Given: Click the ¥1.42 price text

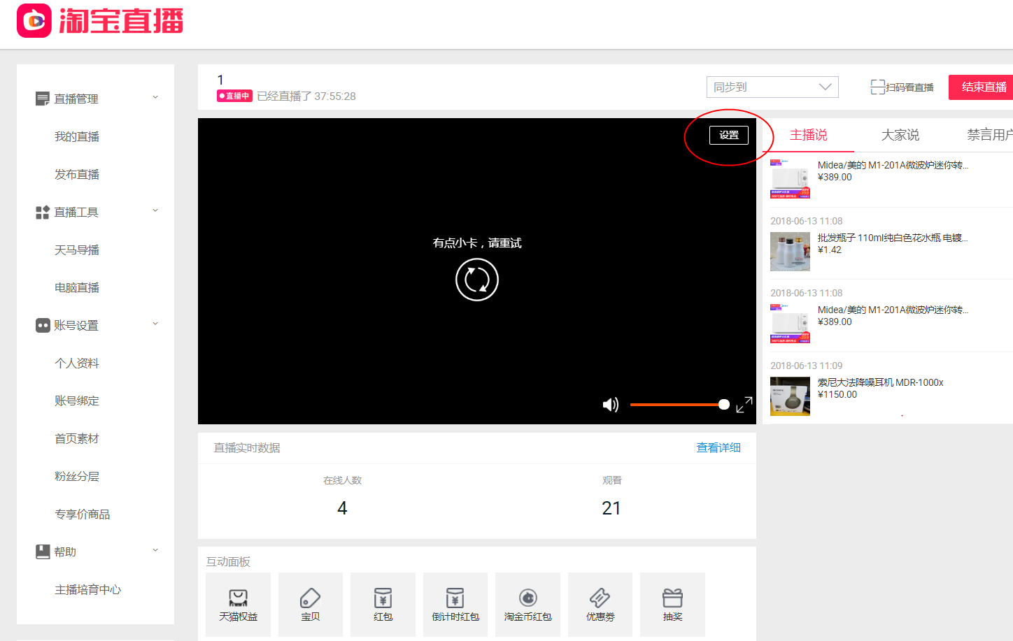Looking at the screenshot, I should click(x=830, y=250).
